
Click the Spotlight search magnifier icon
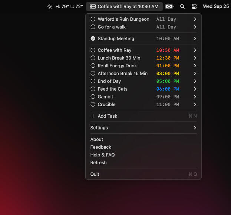182,7
